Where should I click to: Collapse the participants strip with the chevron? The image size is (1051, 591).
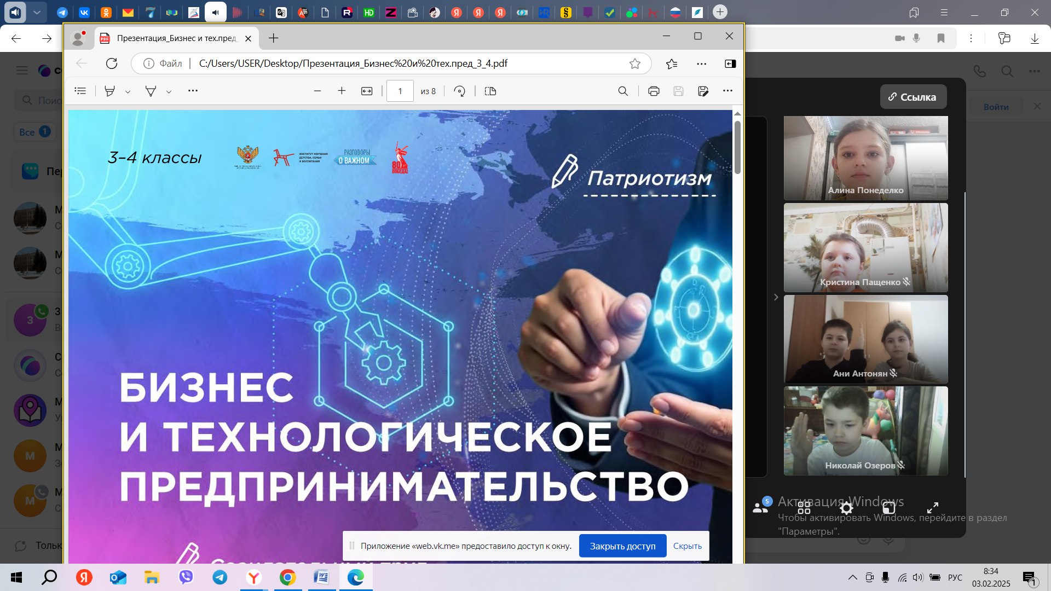pos(776,297)
